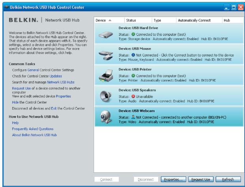Viewport: 245px width, 187px height.
Task: Click Hide the Control Center link
Action: point(15,102)
